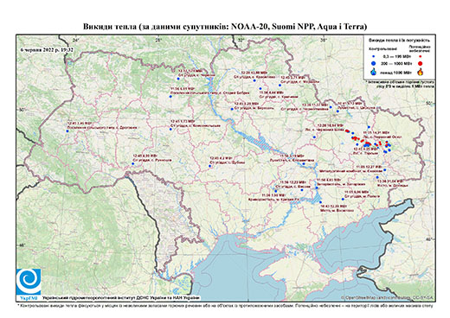Click the OpenStreetMap attribution text
Viewport: 450px width, 318px height.
[x=388, y=297]
